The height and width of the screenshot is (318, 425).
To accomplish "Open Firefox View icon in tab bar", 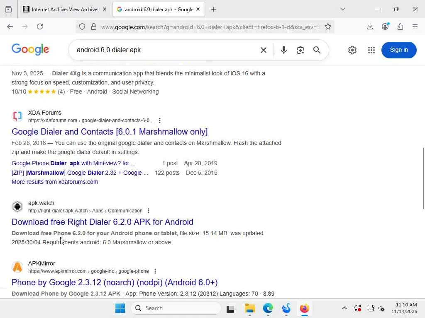I will point(8,10).
